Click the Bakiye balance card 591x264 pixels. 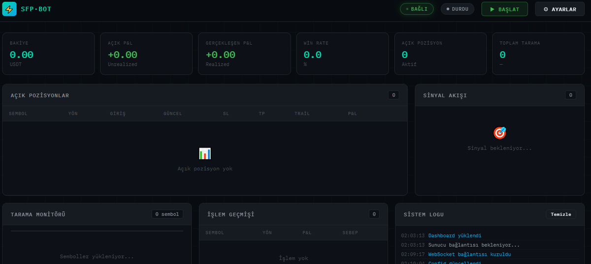point(48,54)
